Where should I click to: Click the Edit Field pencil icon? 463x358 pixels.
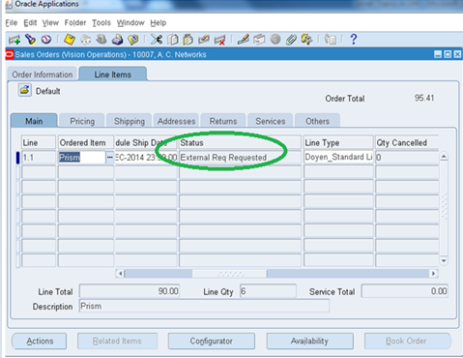(x=244, y=40)
